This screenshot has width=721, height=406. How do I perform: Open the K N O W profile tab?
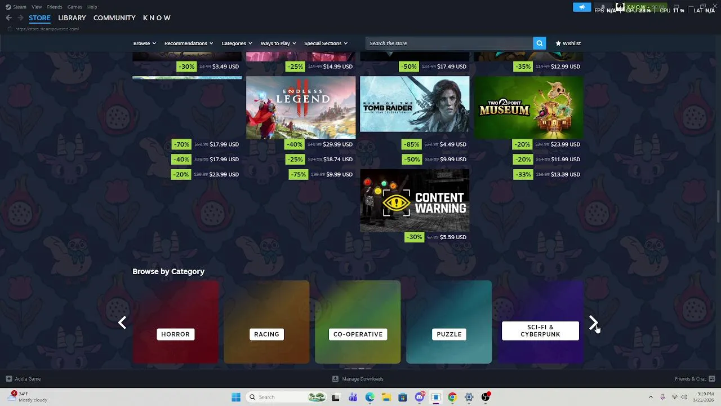[157, 18]
